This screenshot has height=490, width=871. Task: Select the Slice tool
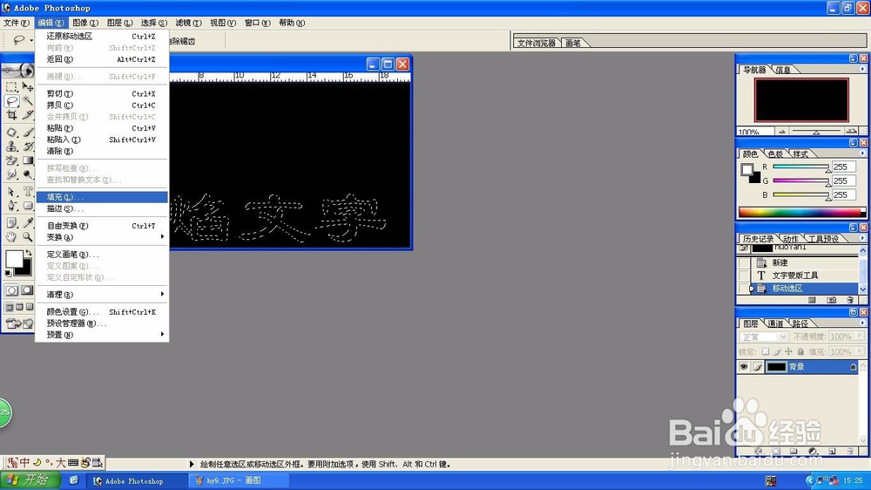[x=27, y=115]
